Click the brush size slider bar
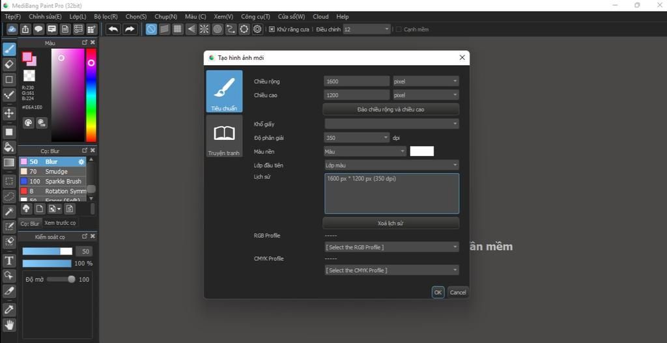 [48, 251]
